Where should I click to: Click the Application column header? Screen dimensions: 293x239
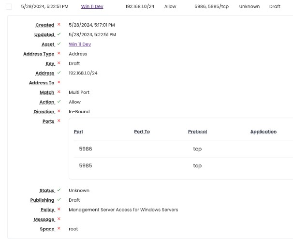click(x=263, y=132)
